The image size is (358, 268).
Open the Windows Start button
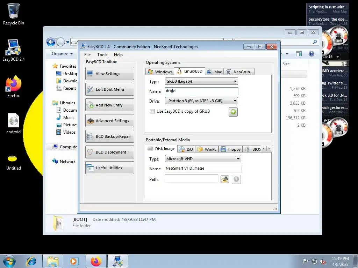9,261
